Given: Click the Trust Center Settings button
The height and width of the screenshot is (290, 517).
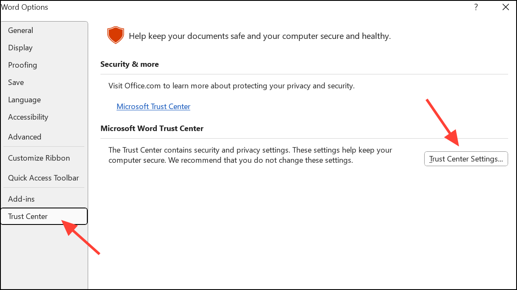Looking at the screenshot, I should pyautogui.click(x=466, y=159).
